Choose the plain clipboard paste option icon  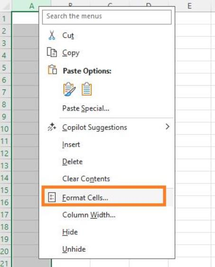[x=87, y=89]
